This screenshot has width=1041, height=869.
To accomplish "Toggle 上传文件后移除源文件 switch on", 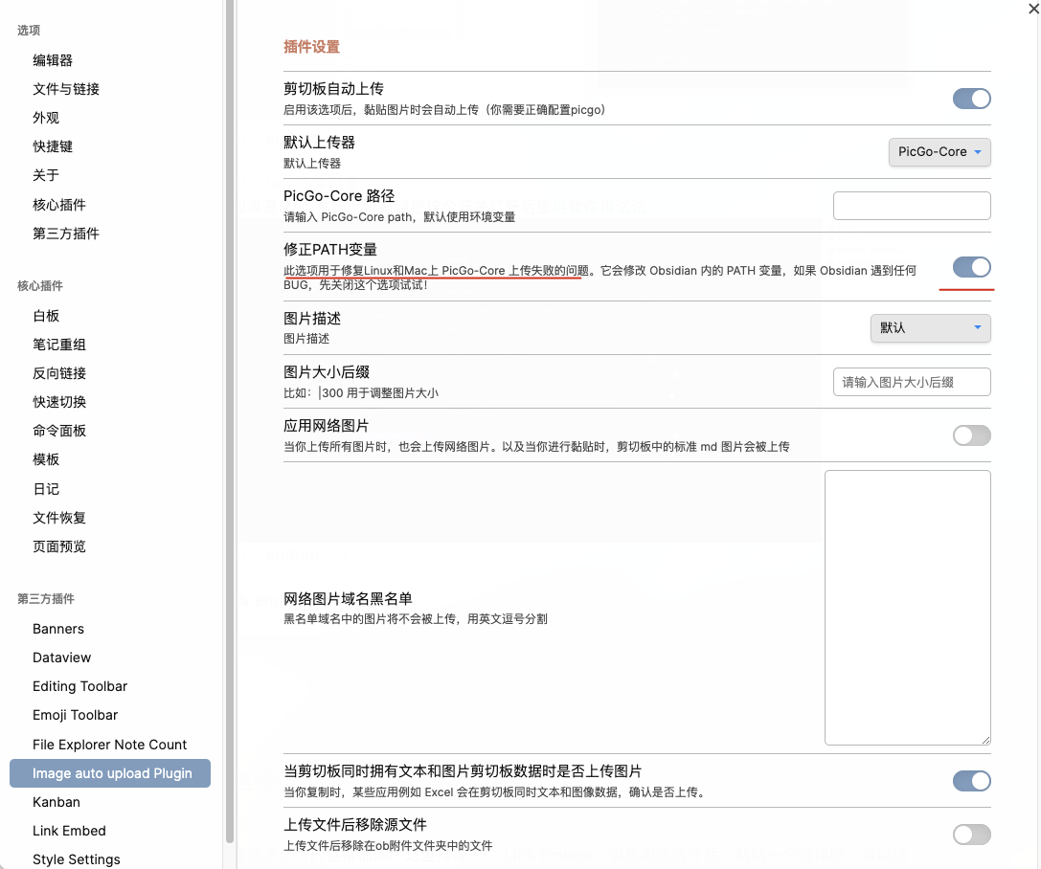I will 971,835.
